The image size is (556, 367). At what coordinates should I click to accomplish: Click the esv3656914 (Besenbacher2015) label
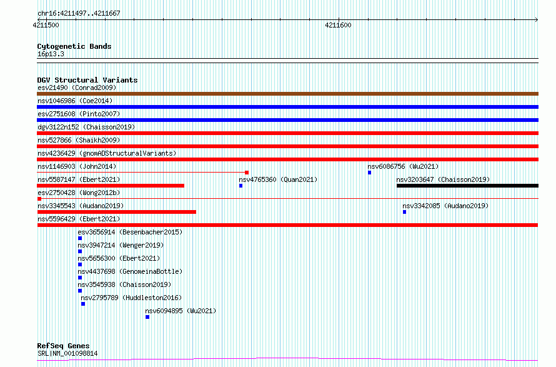tap(130, 232)
